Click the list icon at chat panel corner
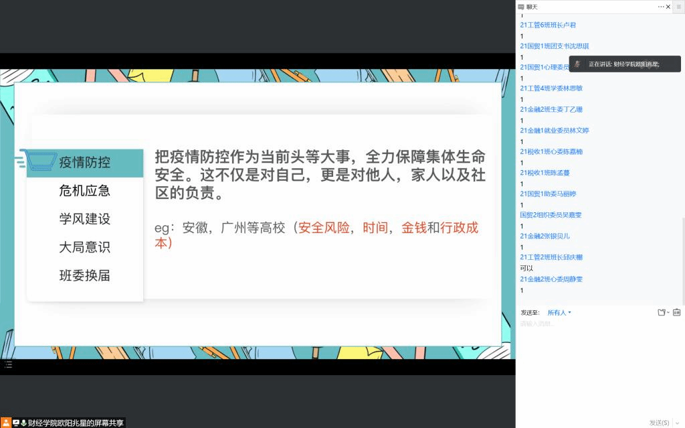685x428 pixels. pyautogui.click(x=678, y=7)
